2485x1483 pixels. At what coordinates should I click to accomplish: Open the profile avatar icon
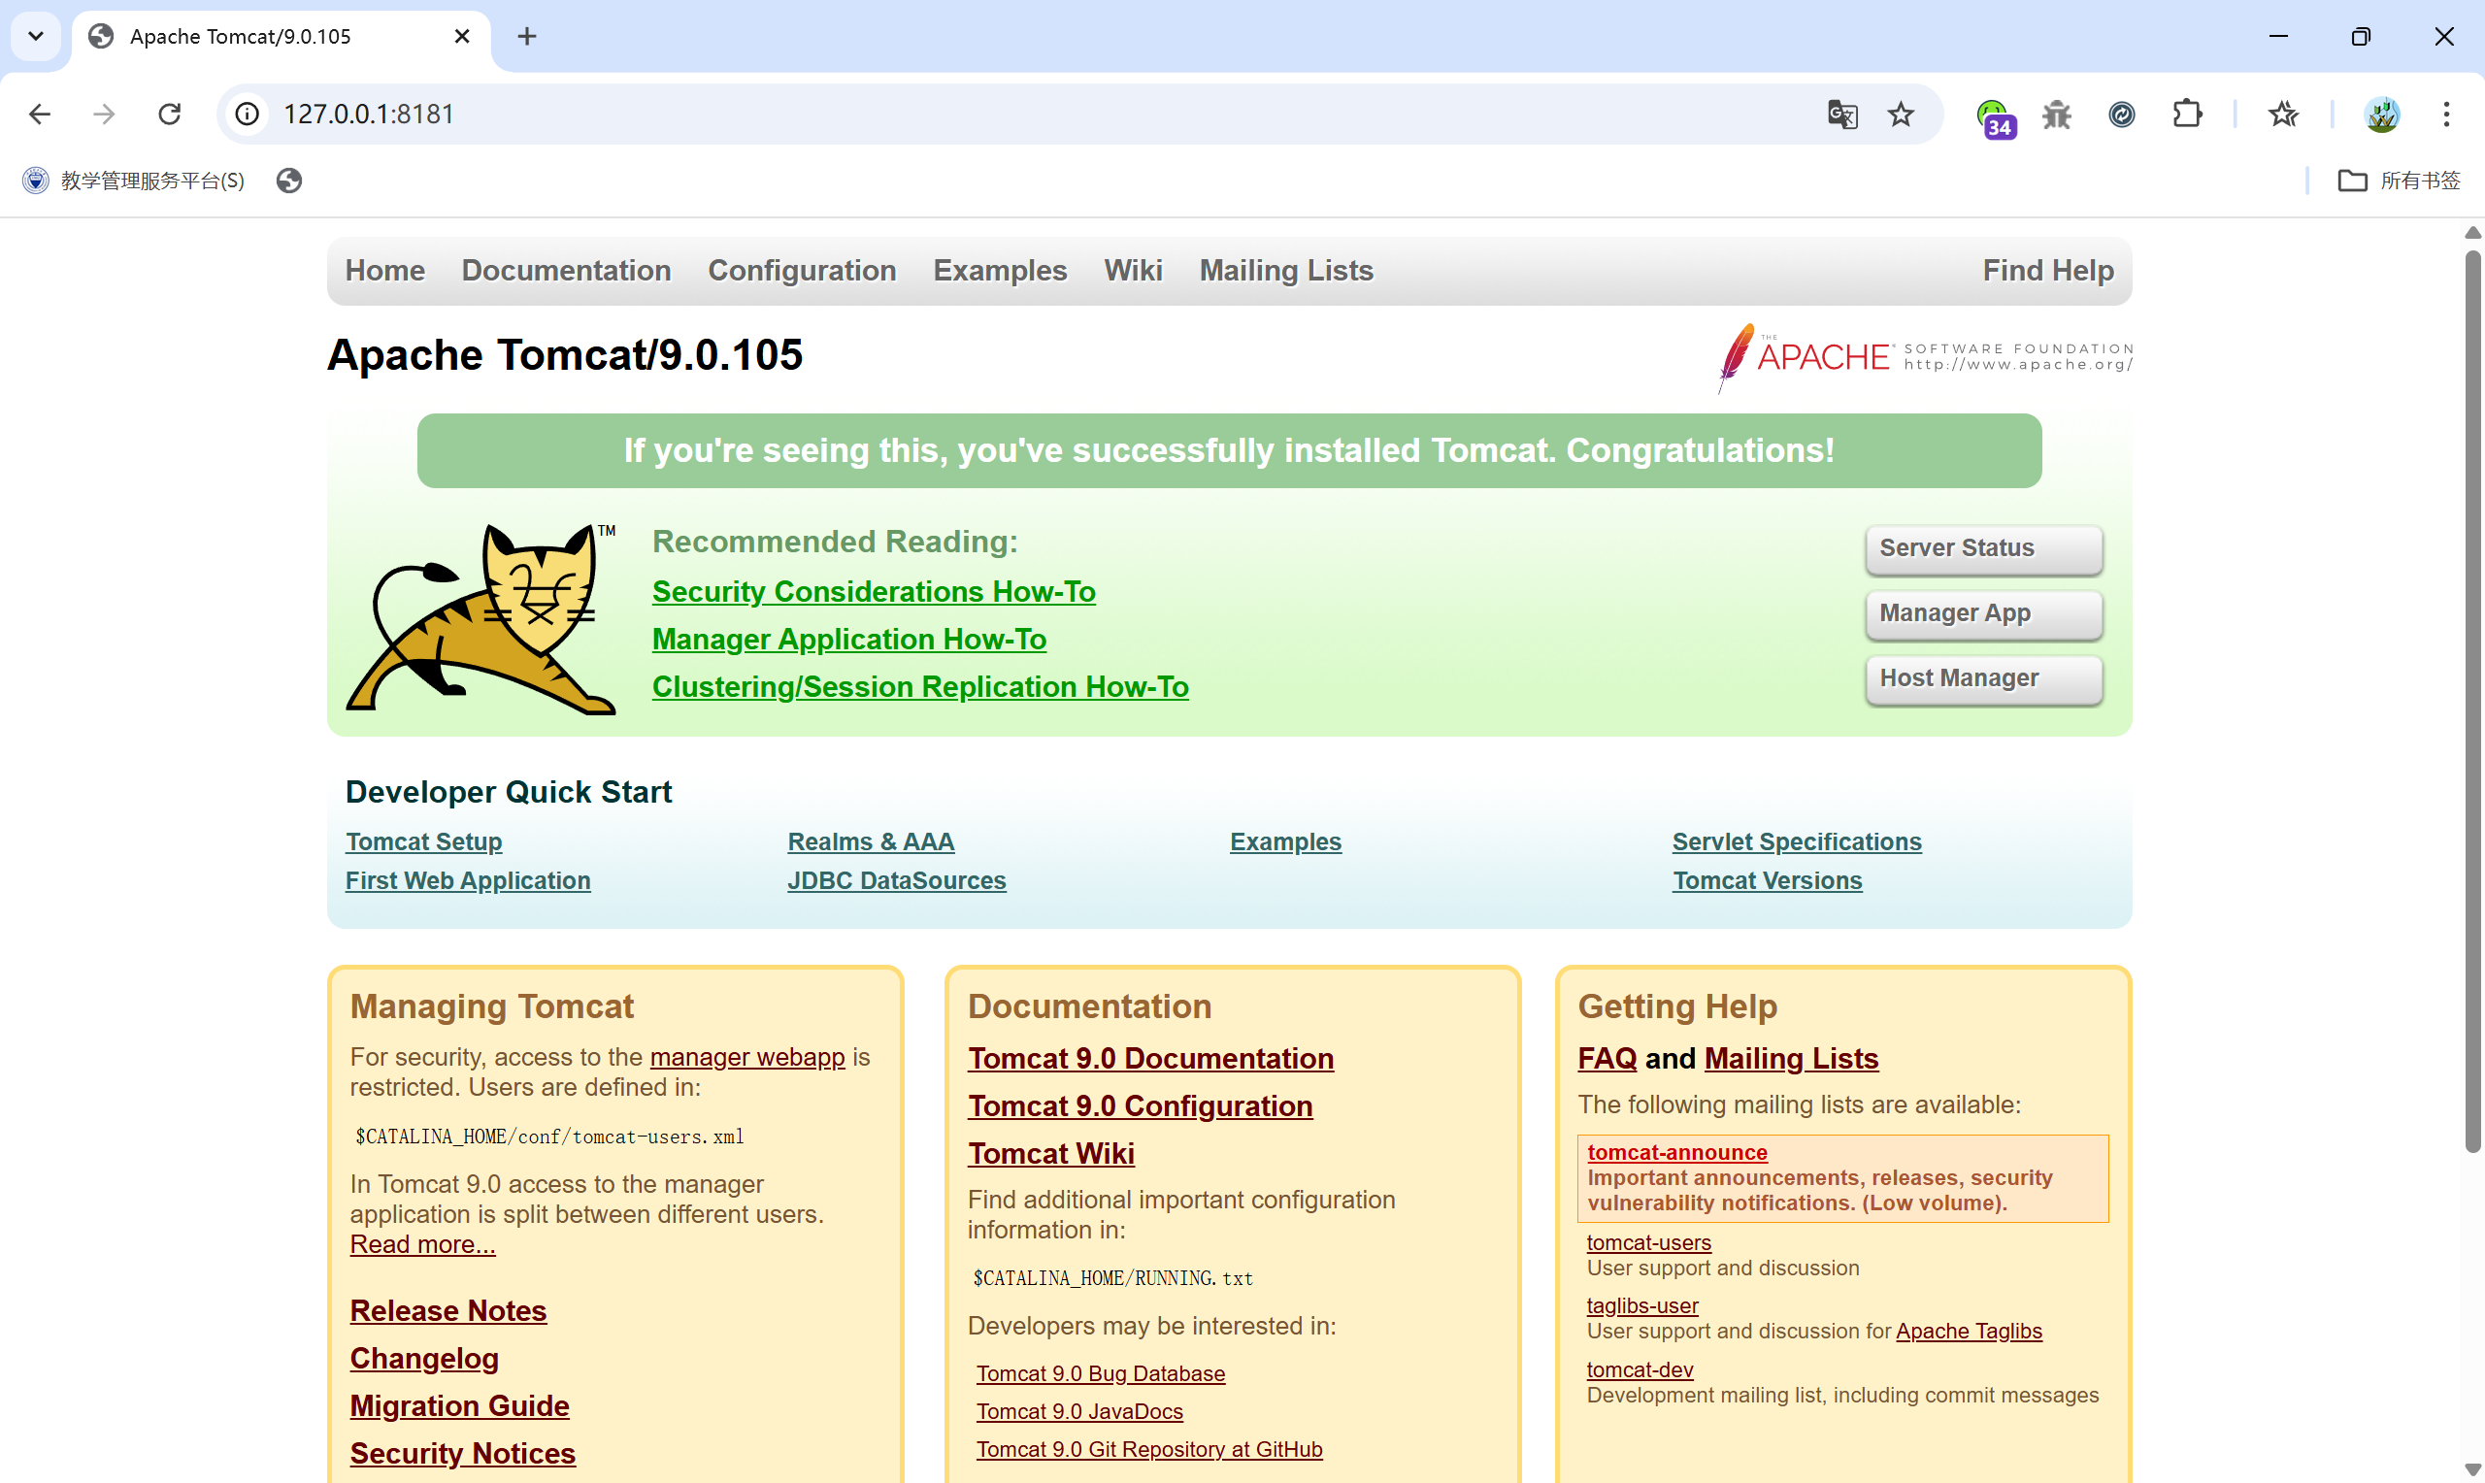pyautogui.click(x=2382, y=115)
